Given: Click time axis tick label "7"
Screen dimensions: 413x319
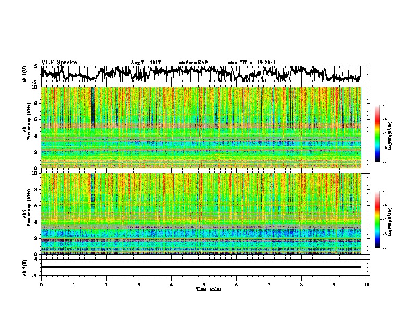Looking at the screenshot, I should coord(269,285).
